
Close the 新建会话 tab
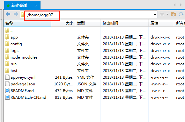[36, 5]
